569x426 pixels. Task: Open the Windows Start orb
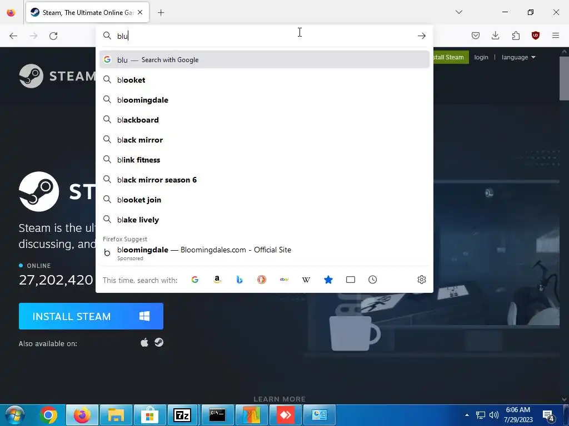(14, 415)
